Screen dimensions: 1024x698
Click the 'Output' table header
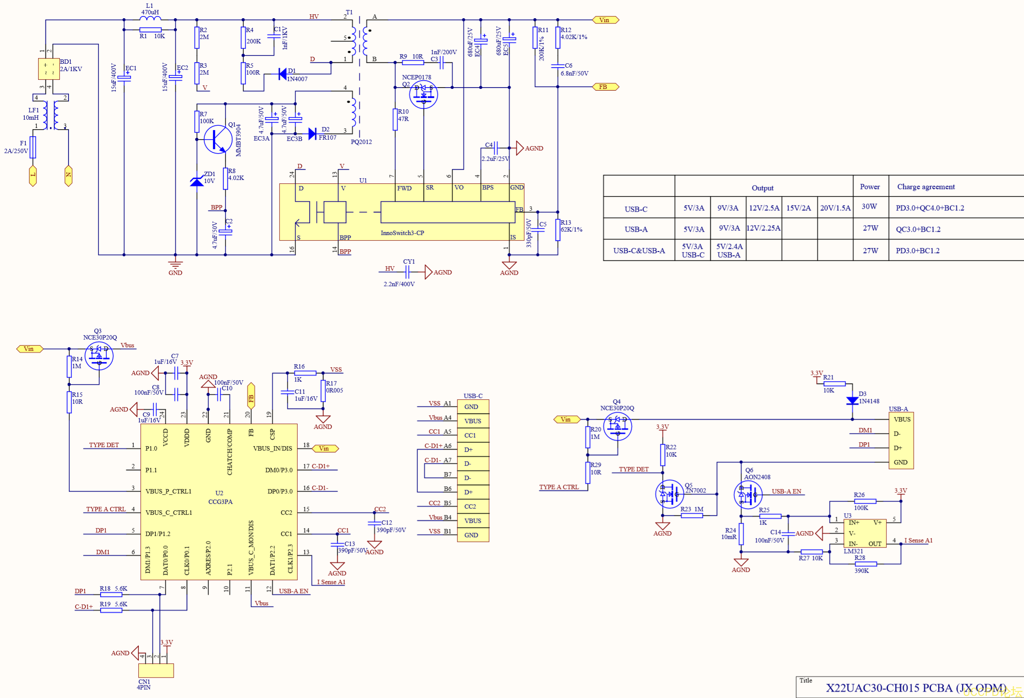click(x=762, y=188)
